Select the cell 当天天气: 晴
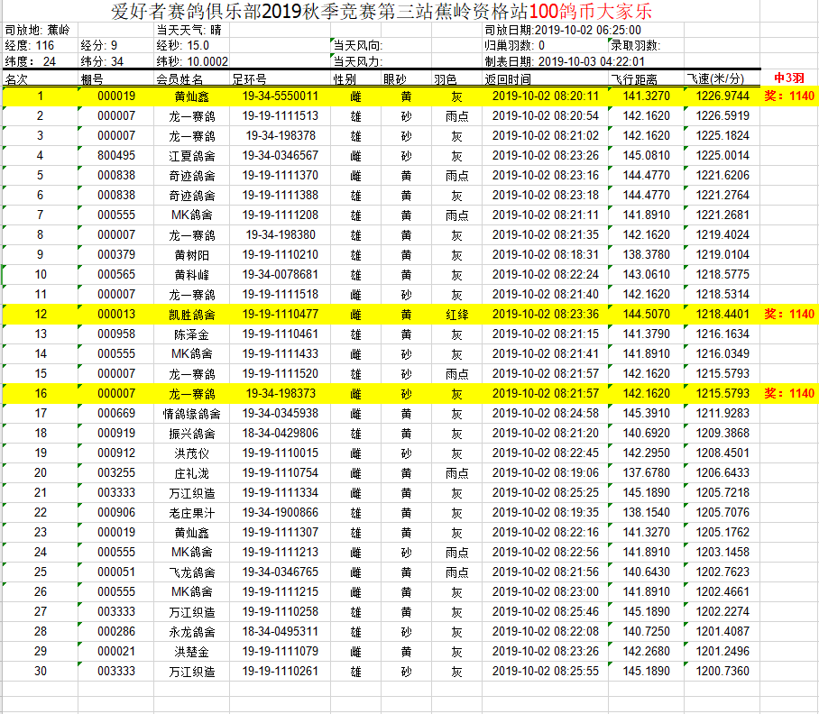819x714 pixels. pos(189,31)
